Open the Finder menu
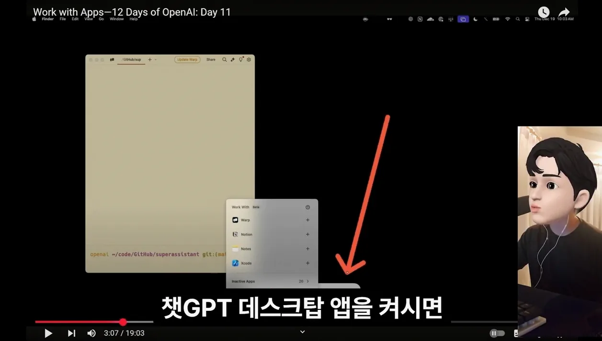Screen dimensions: 602x341 pos(47,19)
